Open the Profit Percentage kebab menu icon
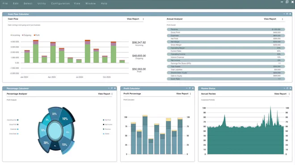The height and width of the screenshot is (165, 295). click(x=190, y=94)
